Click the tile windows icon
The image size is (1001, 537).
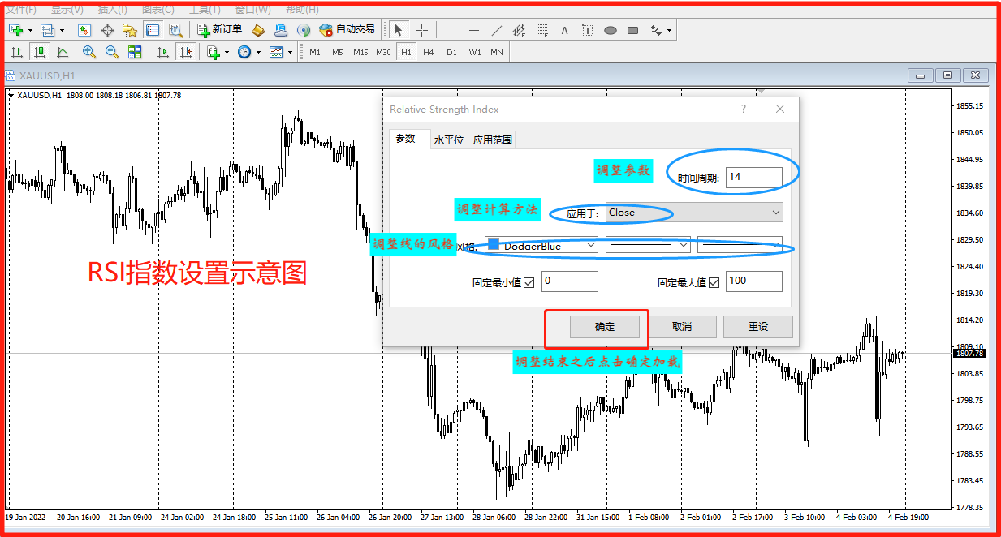pyautogui.click(x=135, y=51)
